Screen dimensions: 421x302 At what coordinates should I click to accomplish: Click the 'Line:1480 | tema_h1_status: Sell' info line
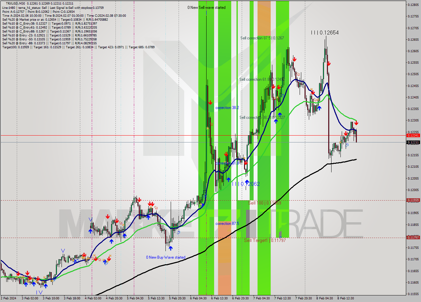click(53, 8)
